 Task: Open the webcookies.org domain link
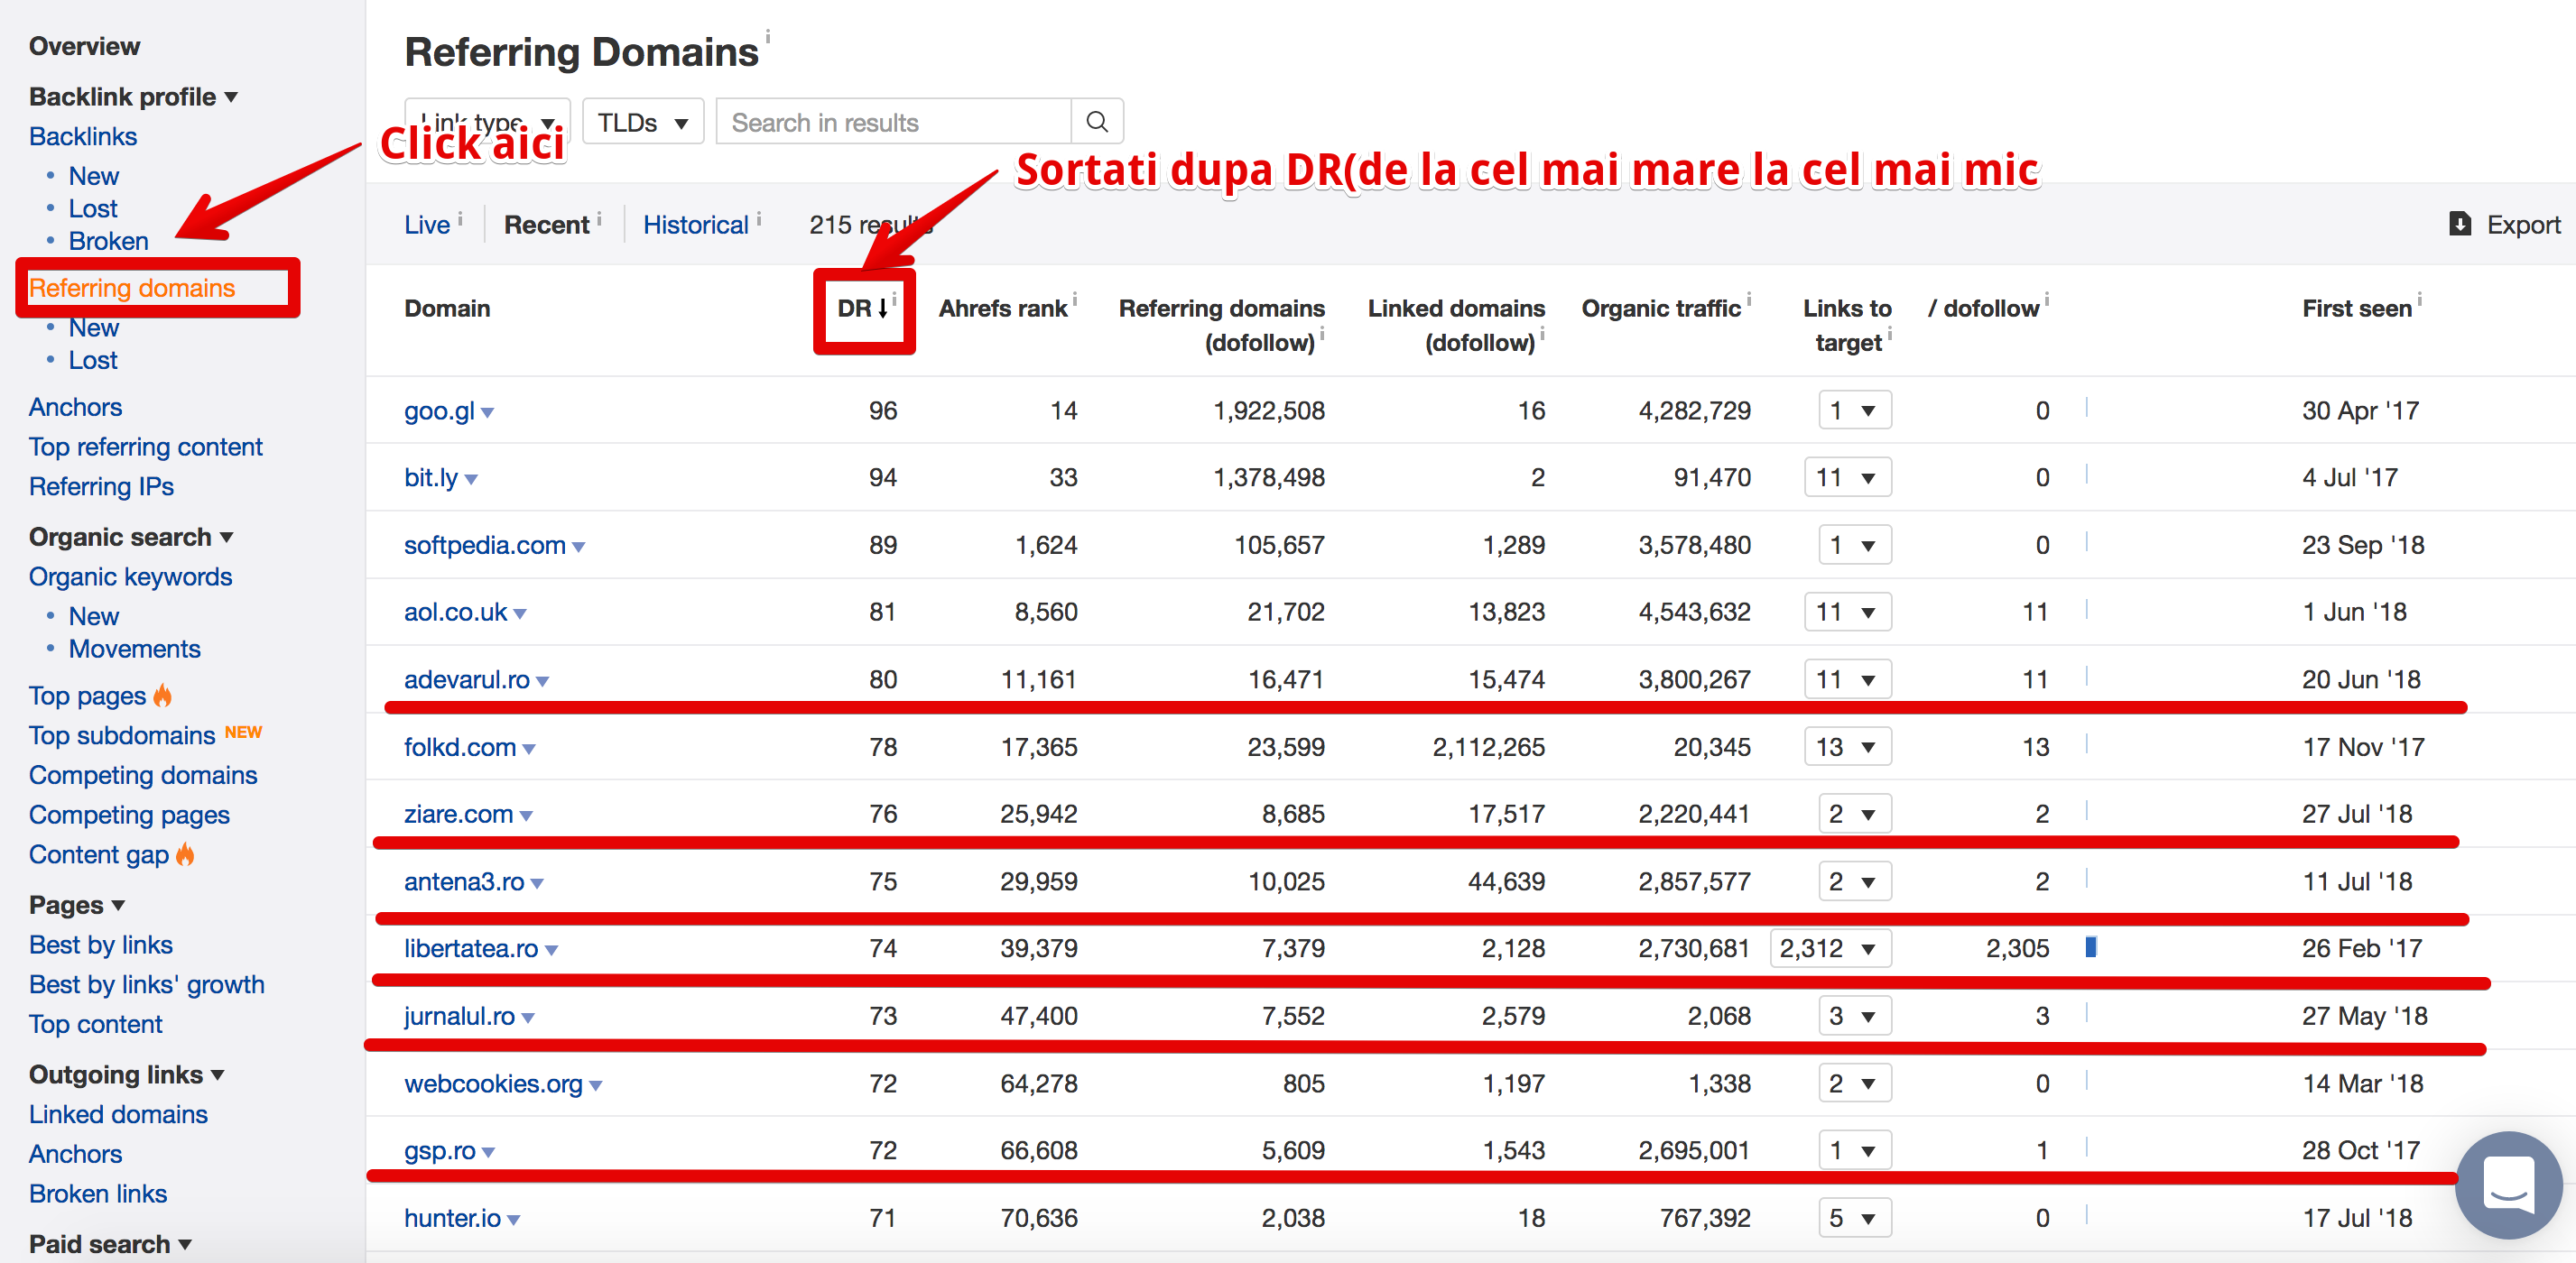(x=493, y=1083)
